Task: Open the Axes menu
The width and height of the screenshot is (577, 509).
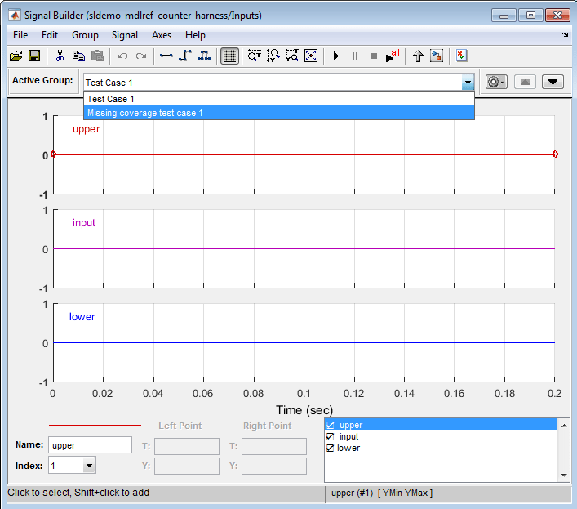Action: click(162, 35)
